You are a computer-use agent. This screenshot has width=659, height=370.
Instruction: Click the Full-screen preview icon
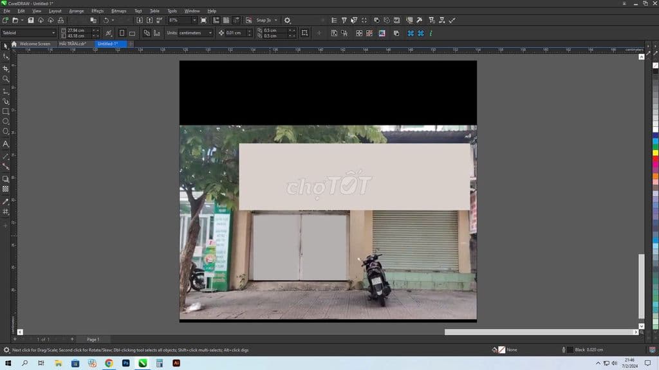[204, 20]
